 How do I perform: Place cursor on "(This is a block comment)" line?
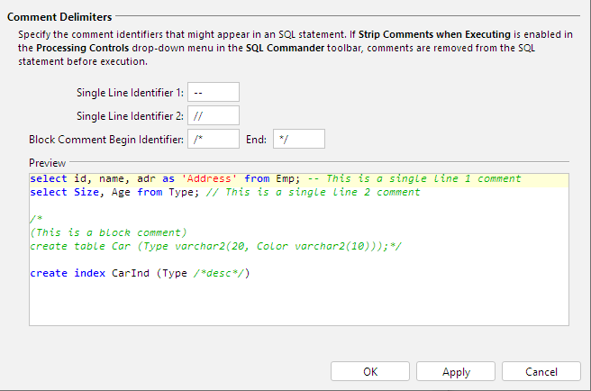tap(108, 232)
